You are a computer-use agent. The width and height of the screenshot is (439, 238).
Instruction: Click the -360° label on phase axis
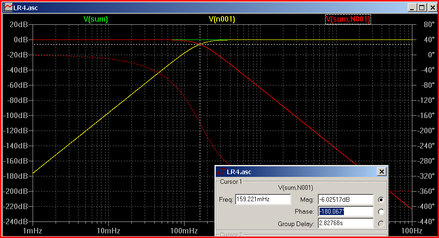click(426, 191)
